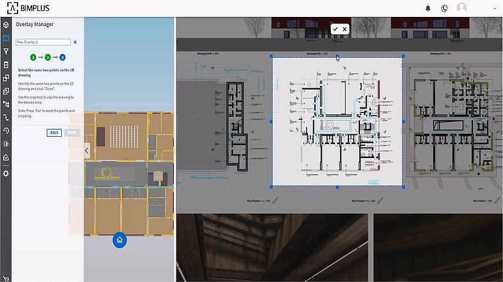Click the notifications bell icon
This screenshot has height=282, width=503.
[428, 8]
